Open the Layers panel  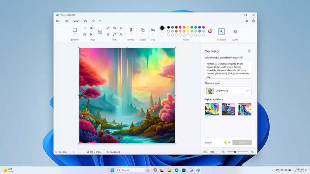click(235, 32)
